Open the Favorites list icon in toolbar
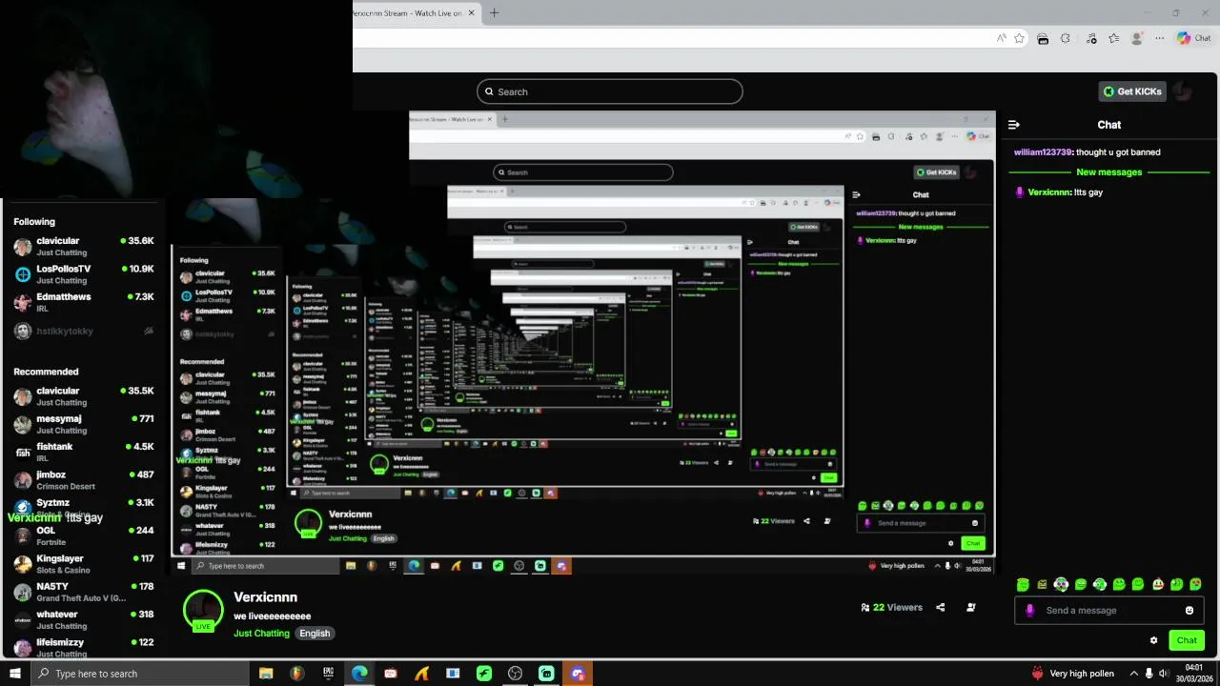Screen dimensions: 1220x686 click(1114, 38)
